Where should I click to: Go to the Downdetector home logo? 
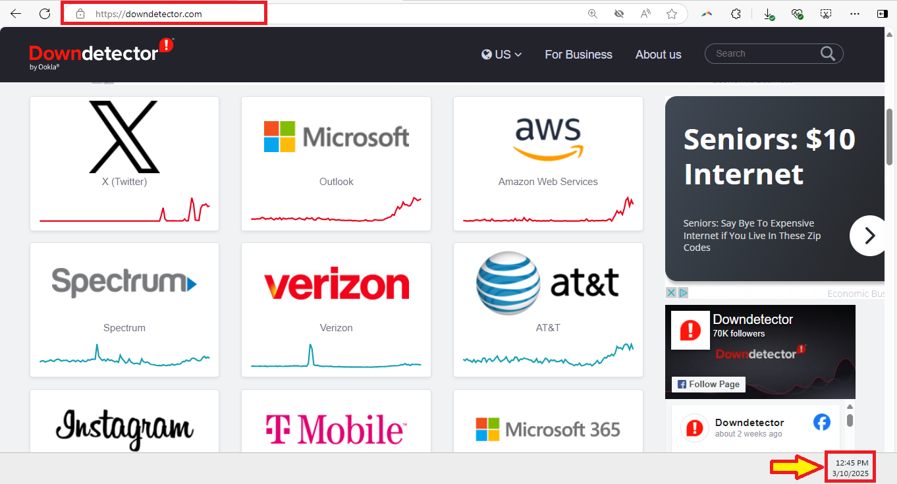[x=101, y=54]
